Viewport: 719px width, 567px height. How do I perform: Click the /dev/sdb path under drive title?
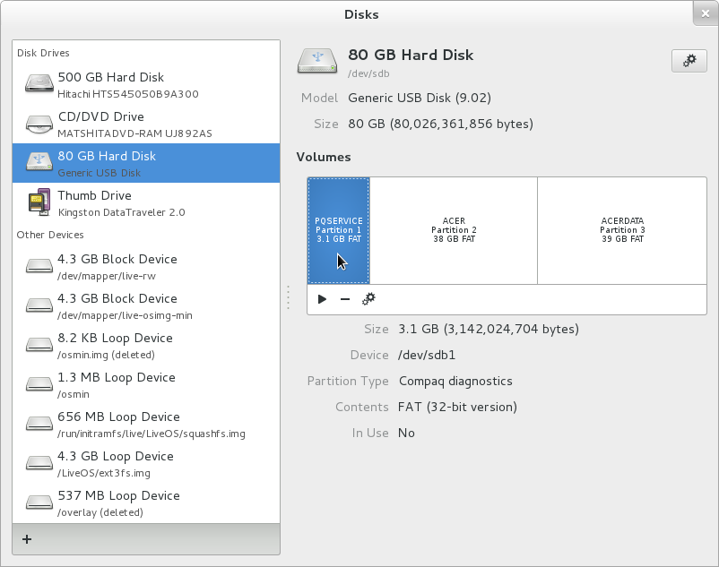368,73
